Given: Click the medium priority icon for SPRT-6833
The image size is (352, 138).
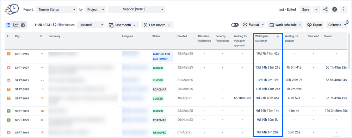Looking at the screenshot, I should coord(42,111).
